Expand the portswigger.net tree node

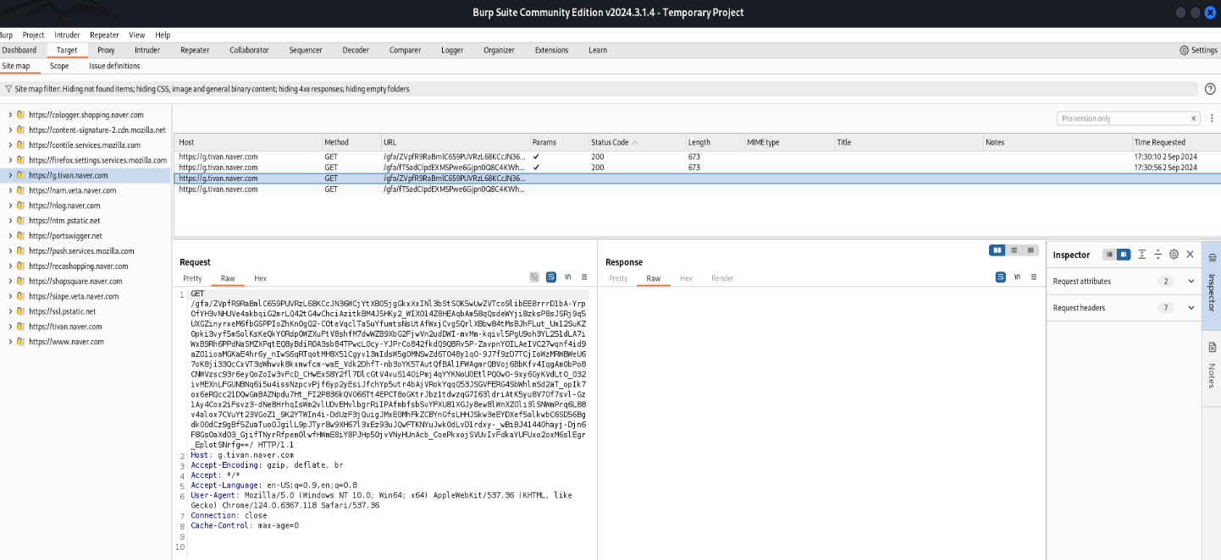(x=10, y=236)
